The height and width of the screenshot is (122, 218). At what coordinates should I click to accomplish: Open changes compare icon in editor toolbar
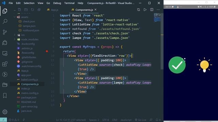[x=139, y=9]
